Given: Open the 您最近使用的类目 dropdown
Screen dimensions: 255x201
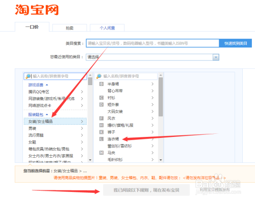Looking at the screenshot, I should pyautogui.click(x=152, y=57).
